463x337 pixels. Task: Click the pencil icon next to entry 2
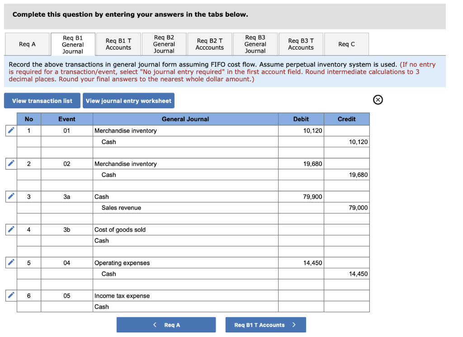(10, 164)
